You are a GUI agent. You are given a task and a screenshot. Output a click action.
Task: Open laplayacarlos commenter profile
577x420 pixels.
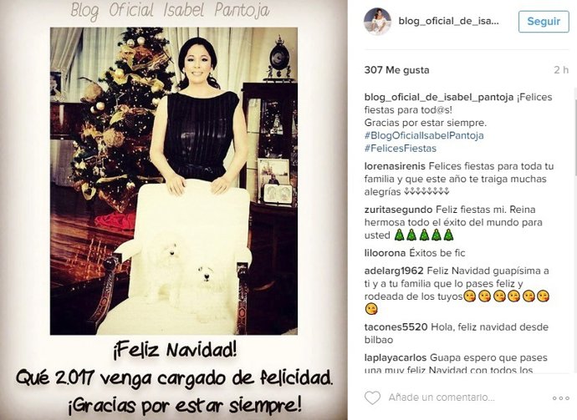coord(396,357)
